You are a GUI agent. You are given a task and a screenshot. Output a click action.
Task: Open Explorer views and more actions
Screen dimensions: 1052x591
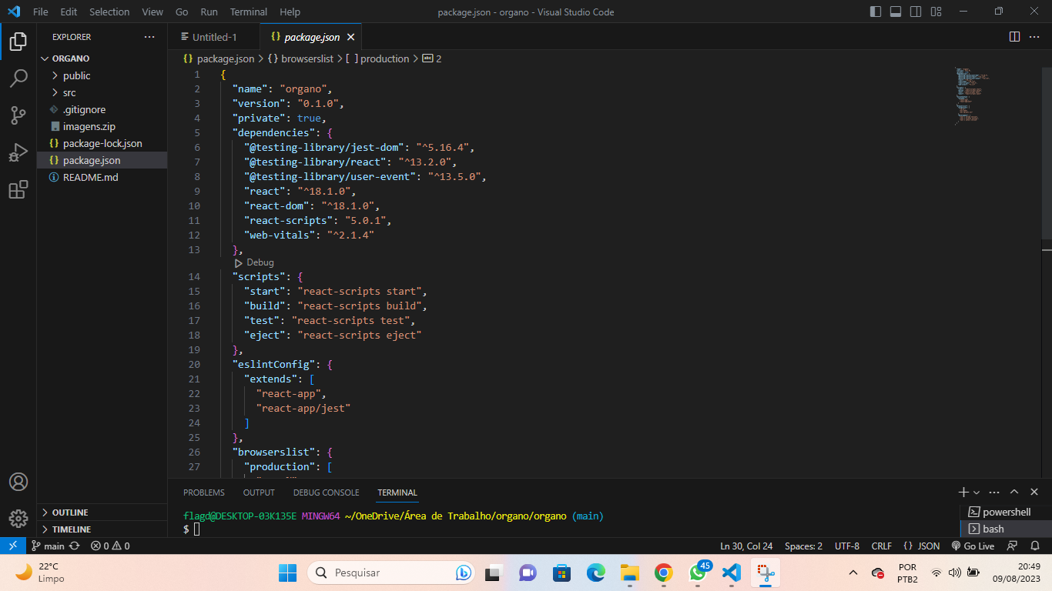(149, 37)
